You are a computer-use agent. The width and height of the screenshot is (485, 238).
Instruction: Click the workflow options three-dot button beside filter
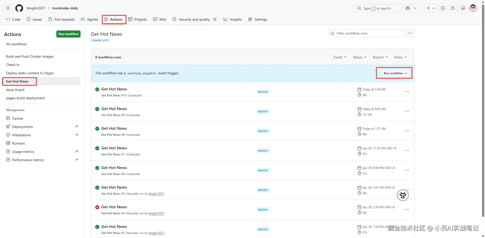coord(410,33)
